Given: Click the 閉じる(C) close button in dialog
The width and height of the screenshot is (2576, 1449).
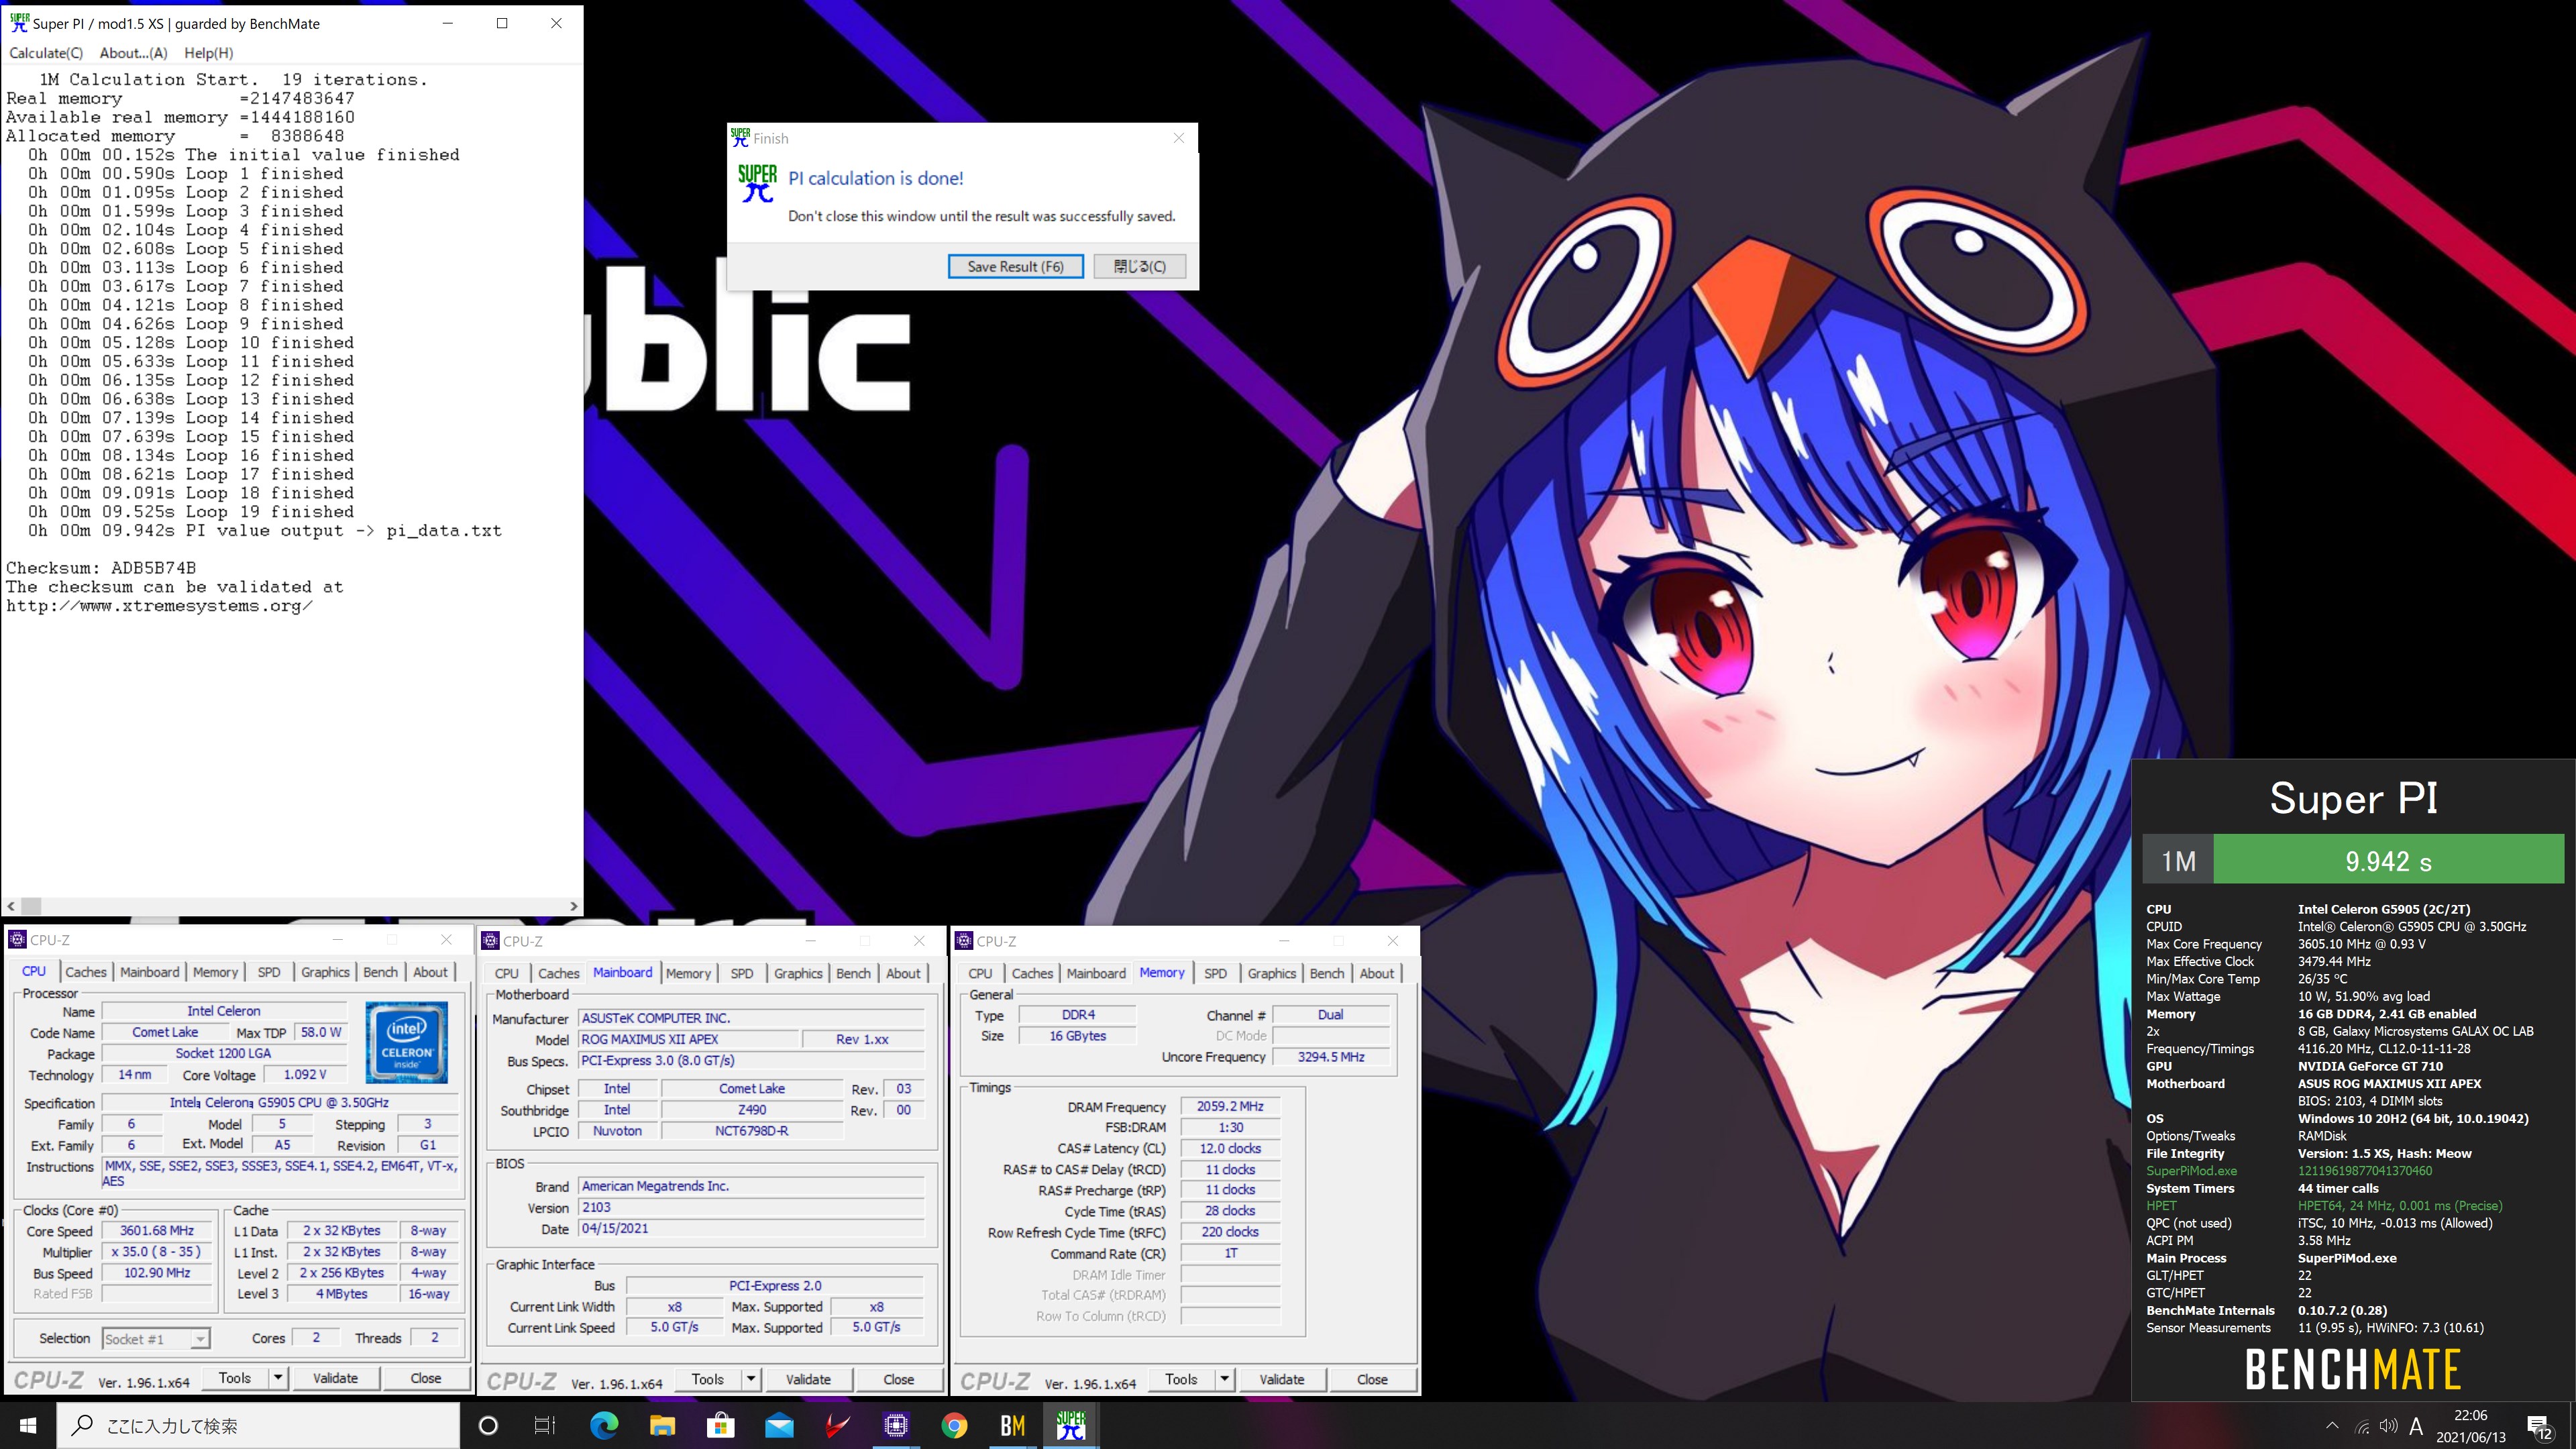Looking at the screenshot, I should click(1140, 266).
